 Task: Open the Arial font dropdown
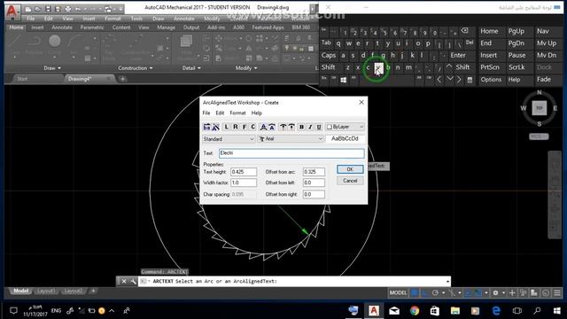pos(291,139)
